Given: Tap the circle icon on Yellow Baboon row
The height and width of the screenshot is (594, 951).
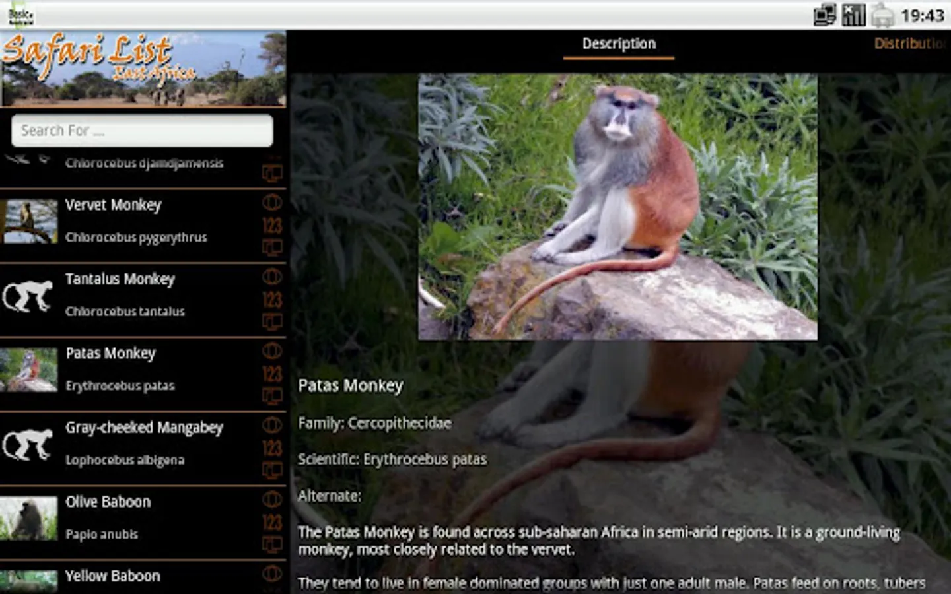Looking at the screenshot, I should [272, 574].
